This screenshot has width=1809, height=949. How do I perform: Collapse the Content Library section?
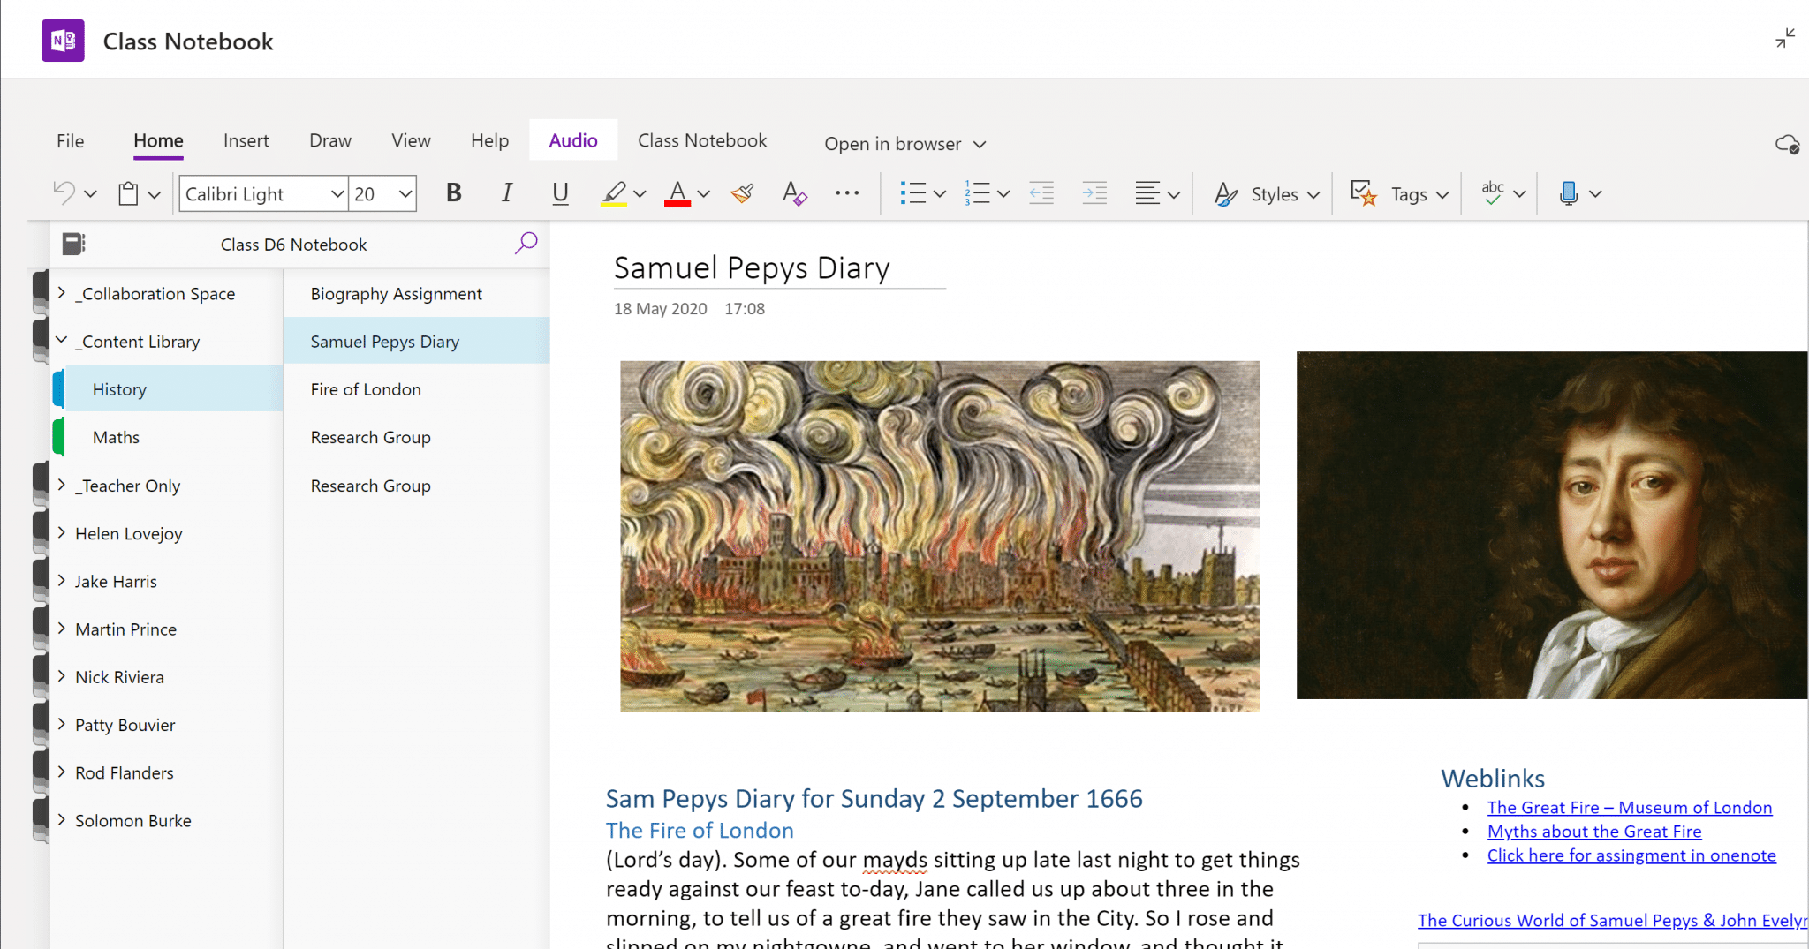point(61,341)
